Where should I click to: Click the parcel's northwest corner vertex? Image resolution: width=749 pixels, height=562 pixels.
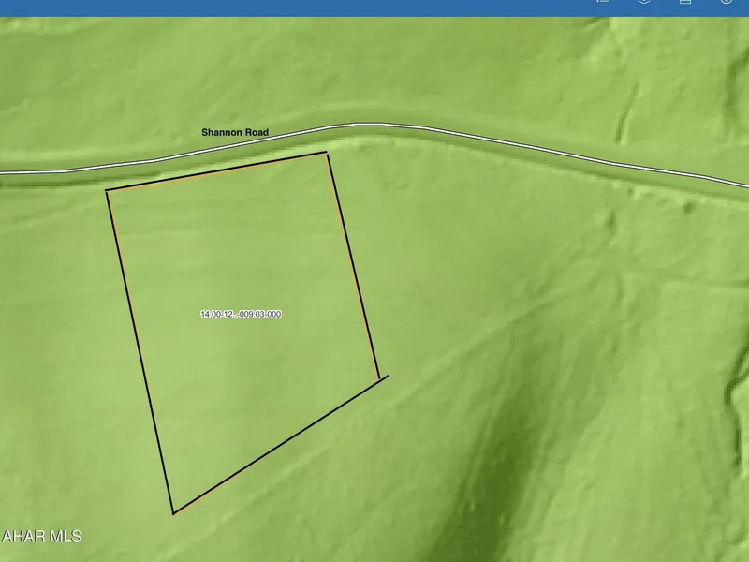coord(107,191)
